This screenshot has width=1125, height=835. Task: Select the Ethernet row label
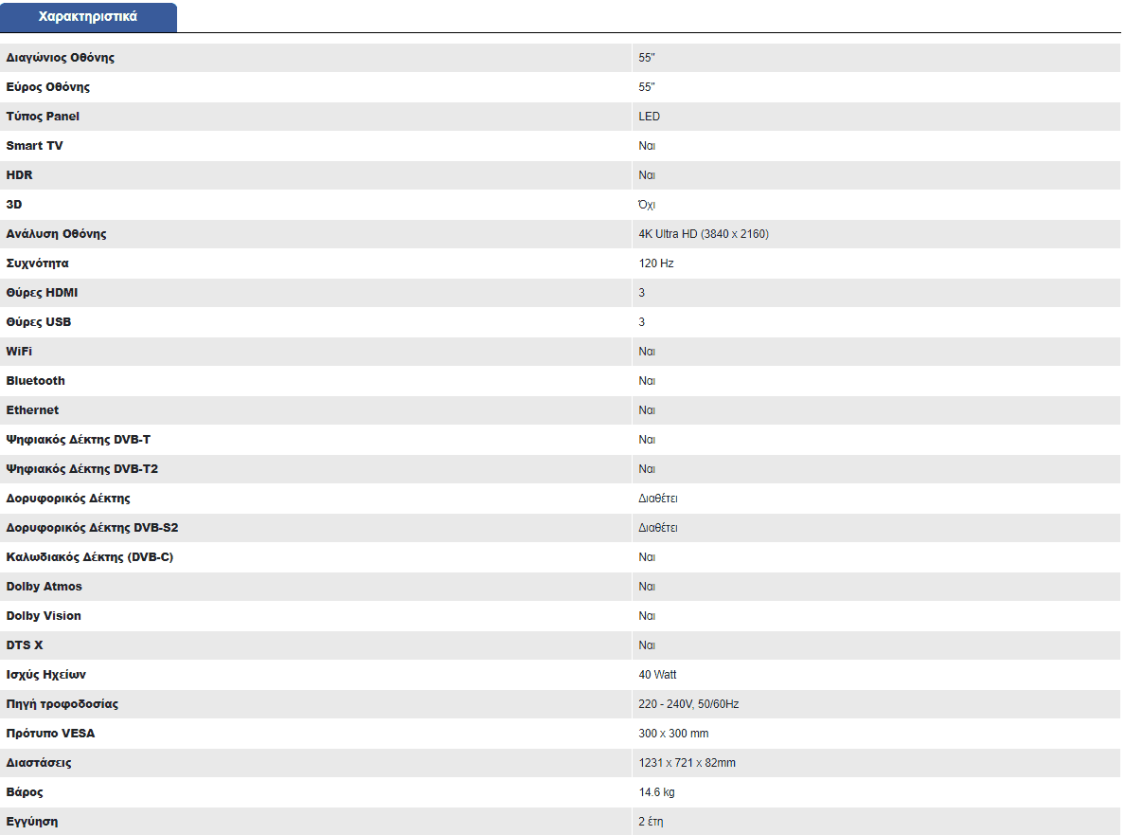pyautogui.click(x=32, y=410)
